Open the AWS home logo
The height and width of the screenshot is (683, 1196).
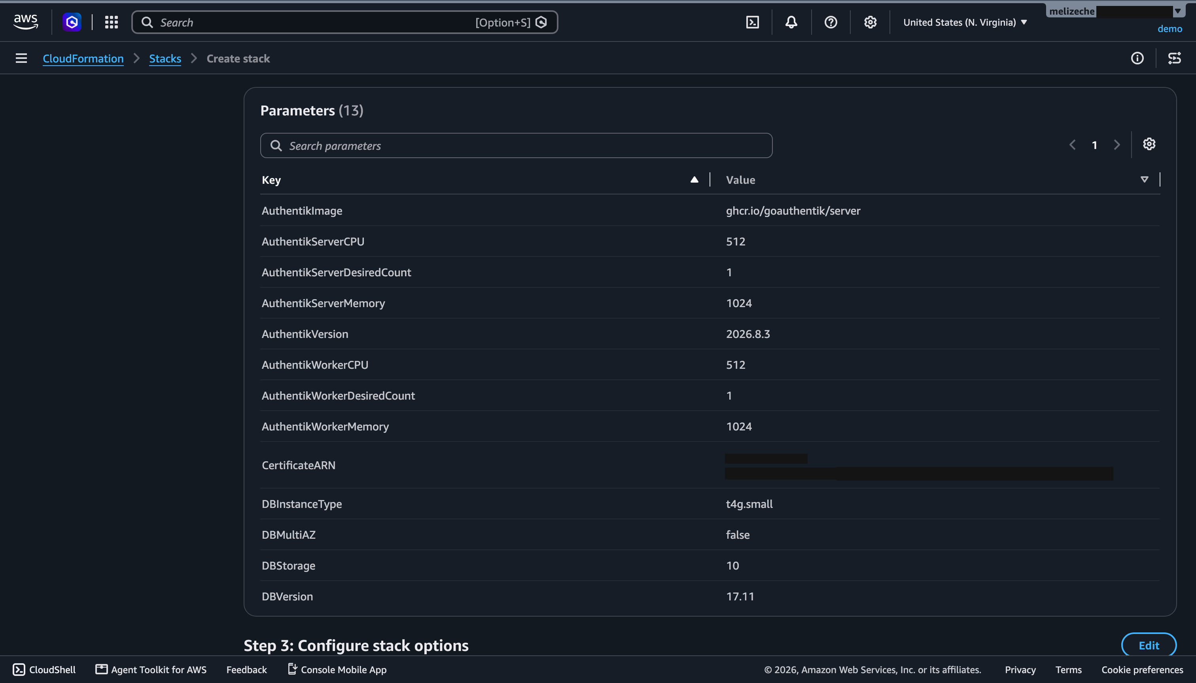pos(26,22)
